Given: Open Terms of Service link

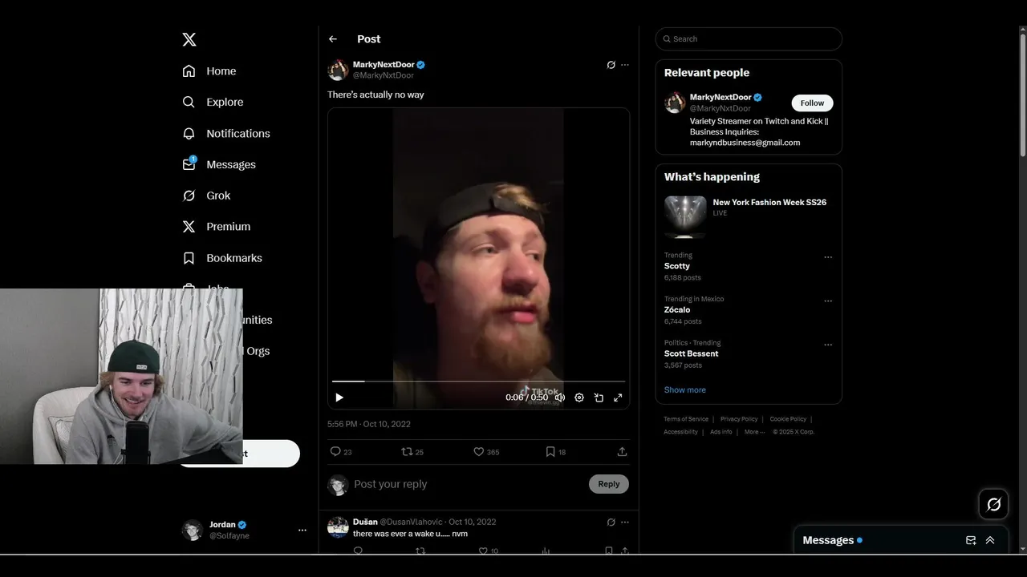Looking at the screenshot, I should [x=686, y=419].
